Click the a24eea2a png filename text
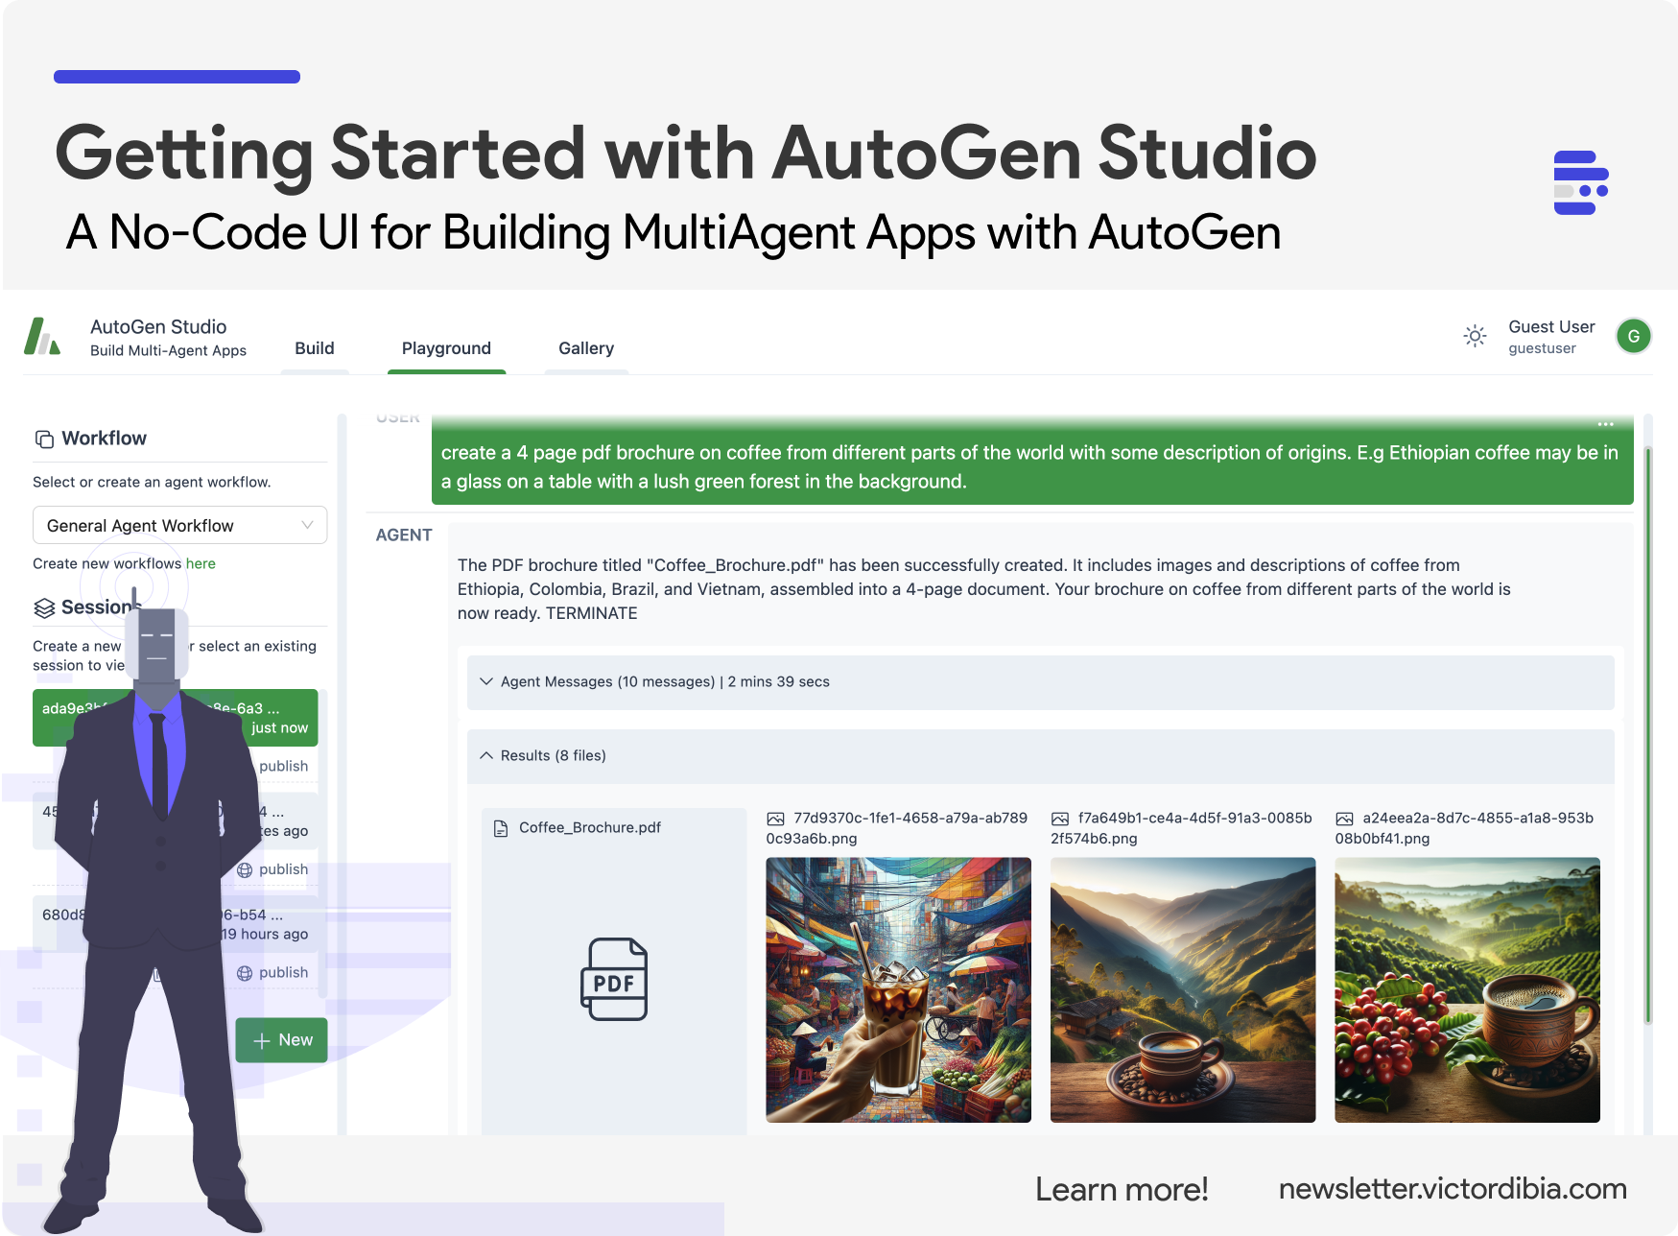This screenshot has height=1236, width=1678. coord(1464,828)
